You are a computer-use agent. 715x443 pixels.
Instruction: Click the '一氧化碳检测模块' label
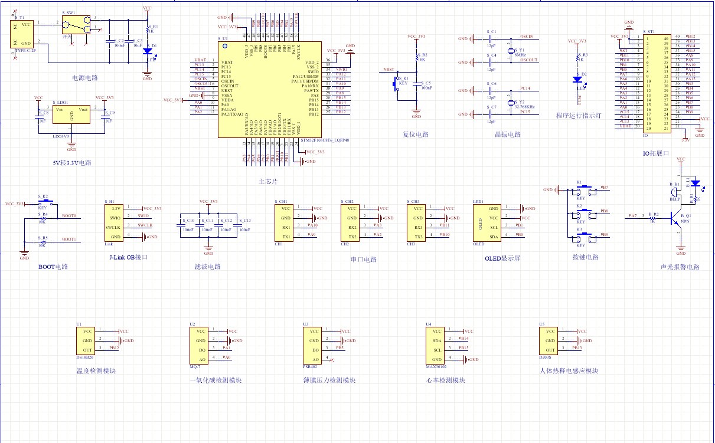click(216, 380)
